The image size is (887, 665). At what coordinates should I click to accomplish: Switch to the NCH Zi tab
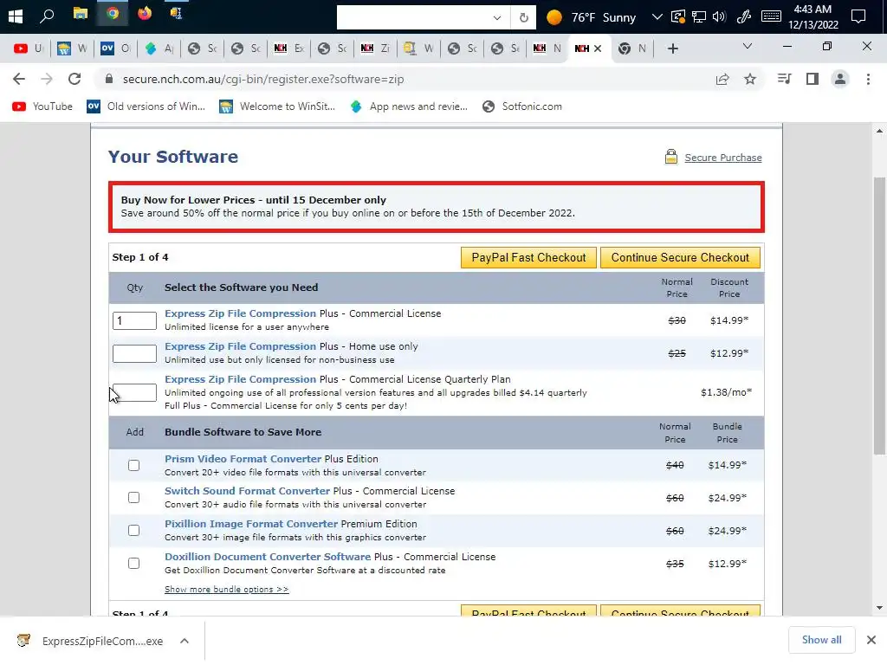[374, 48]
